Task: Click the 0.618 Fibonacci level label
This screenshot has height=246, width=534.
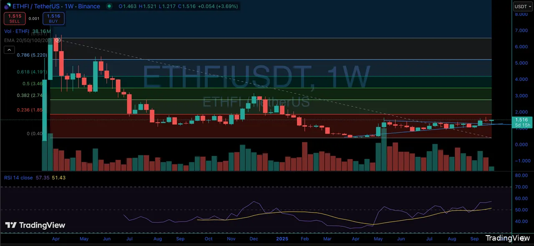Action: pyautogui.click(x=30, y=72)
